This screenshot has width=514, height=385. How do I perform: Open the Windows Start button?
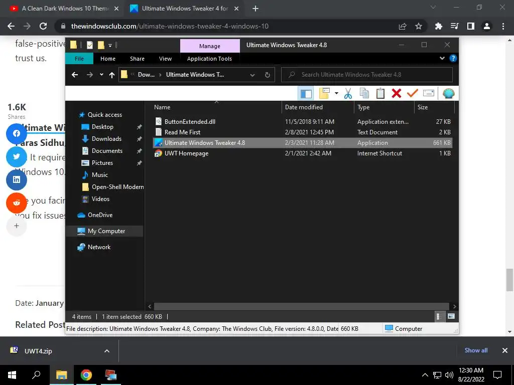[x=12, y=375]
